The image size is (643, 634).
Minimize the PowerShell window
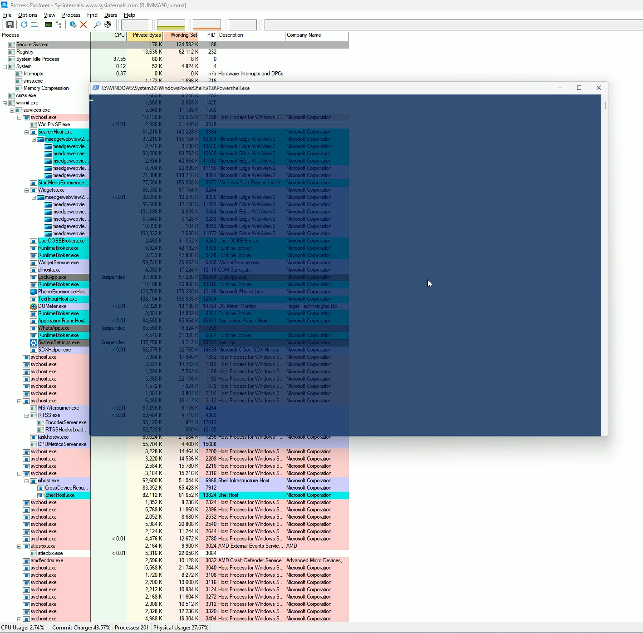point(560,88)
